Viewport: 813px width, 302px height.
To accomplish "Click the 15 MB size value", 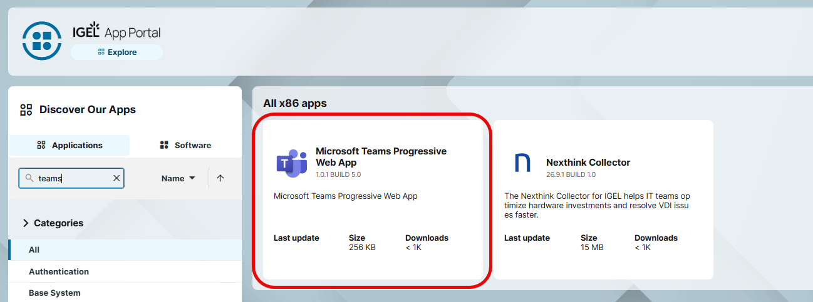I will pyautogui.click(x=592, y=248).
